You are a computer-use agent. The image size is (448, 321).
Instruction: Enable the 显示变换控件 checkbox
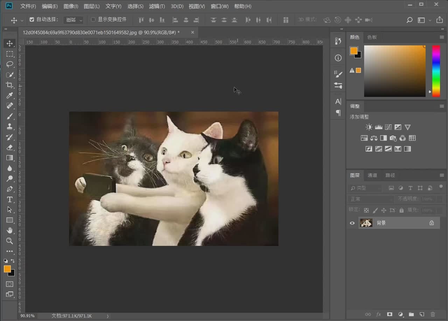tap(93, 20)
